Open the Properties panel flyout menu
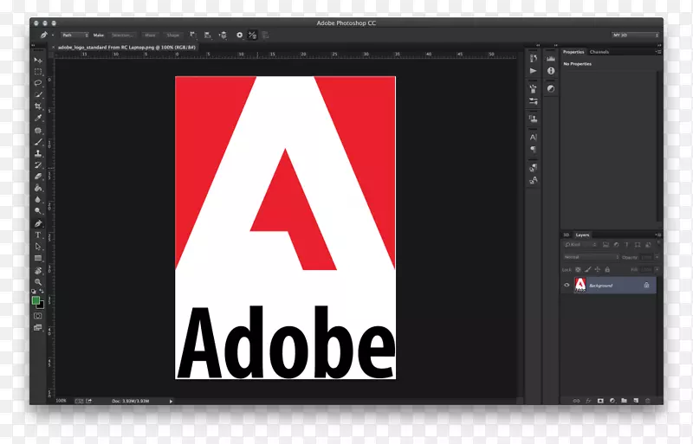The image size is (693, 444). [658, 52]
